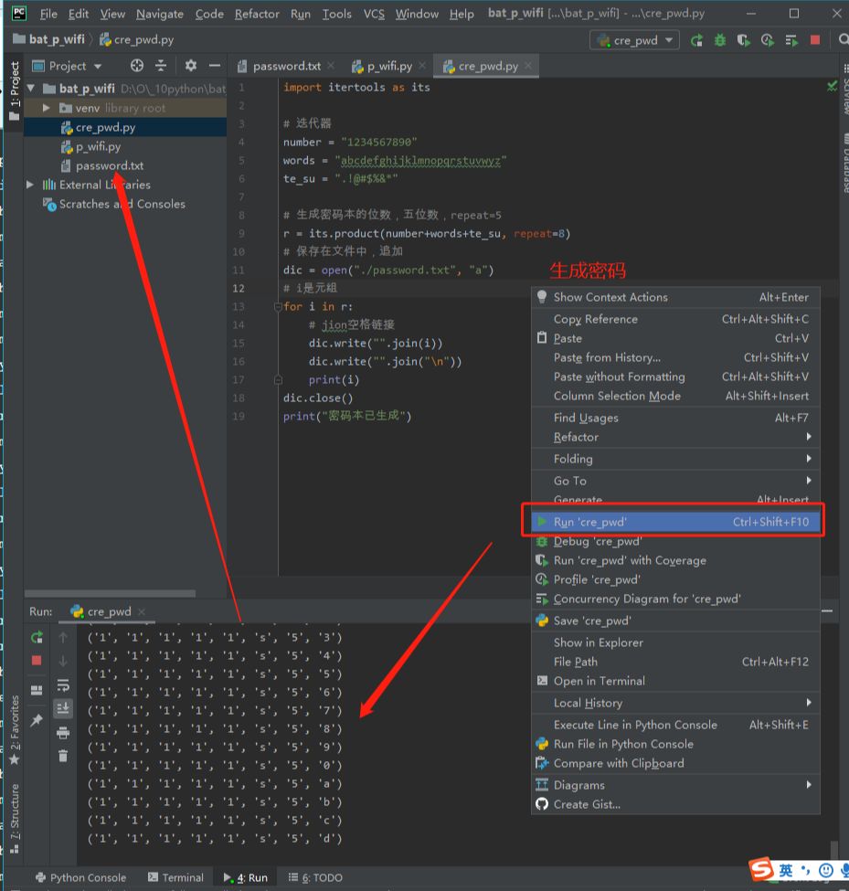Screen dimensions: 849x891
Task: Select password.txt in project tree
Action: (x=109, y=166)
